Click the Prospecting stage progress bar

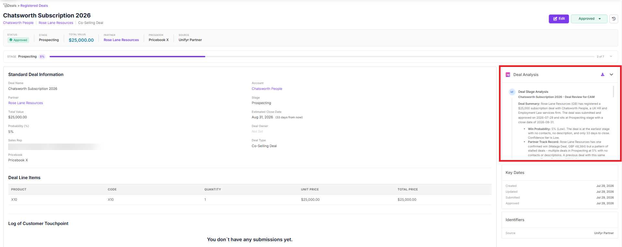pos(322,57)
